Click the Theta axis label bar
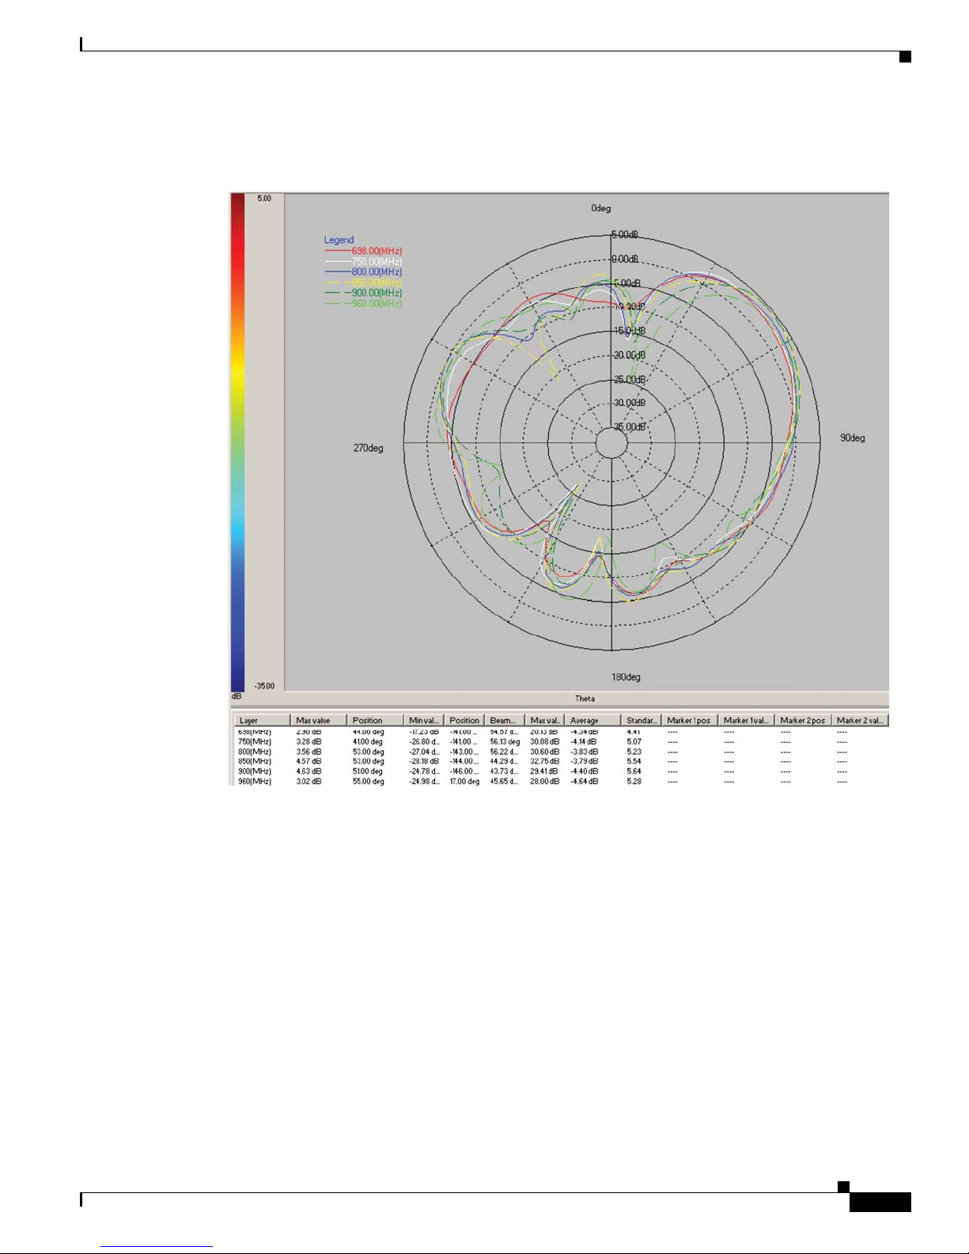The image size is (969, 1254). pos(585,699)
